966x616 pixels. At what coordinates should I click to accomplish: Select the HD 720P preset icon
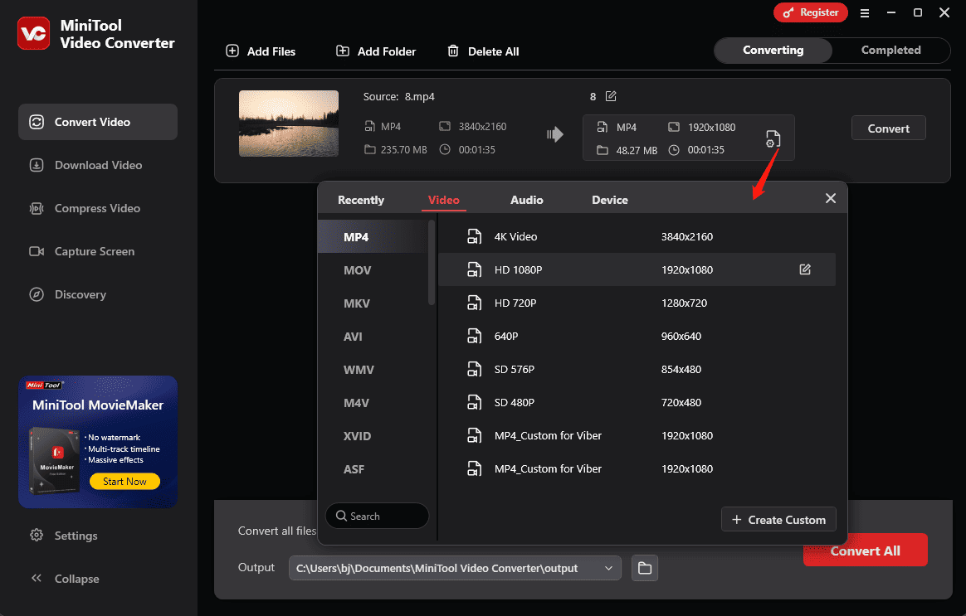(474, 303)
